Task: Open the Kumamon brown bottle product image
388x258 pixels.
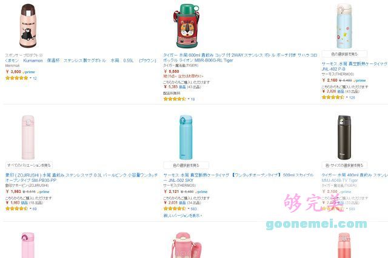Action: click(28, 26)
